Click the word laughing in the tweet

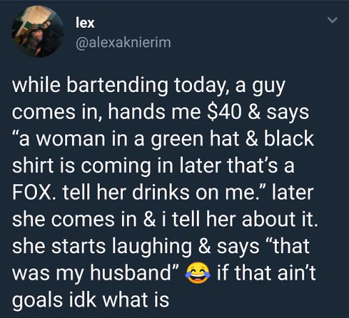click(151, 247)
